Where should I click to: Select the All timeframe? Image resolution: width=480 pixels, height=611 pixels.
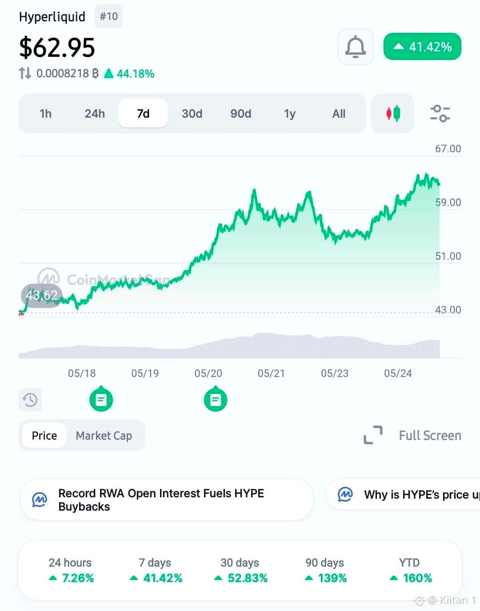[x=339, y=114]
